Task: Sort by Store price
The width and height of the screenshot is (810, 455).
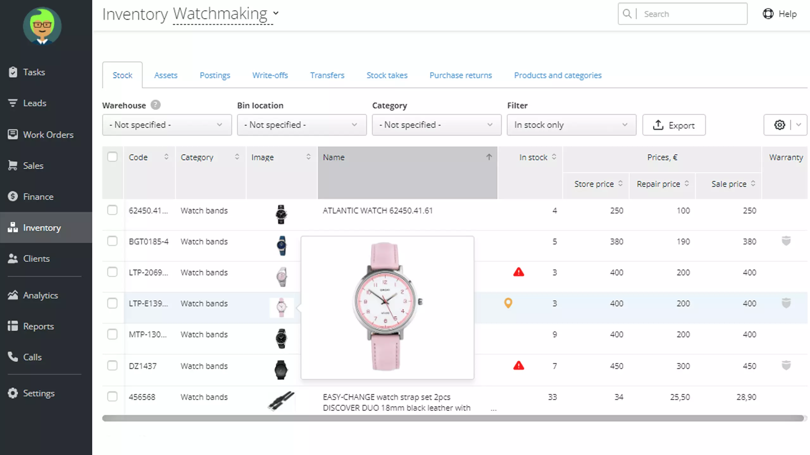Action: point(620,183)
